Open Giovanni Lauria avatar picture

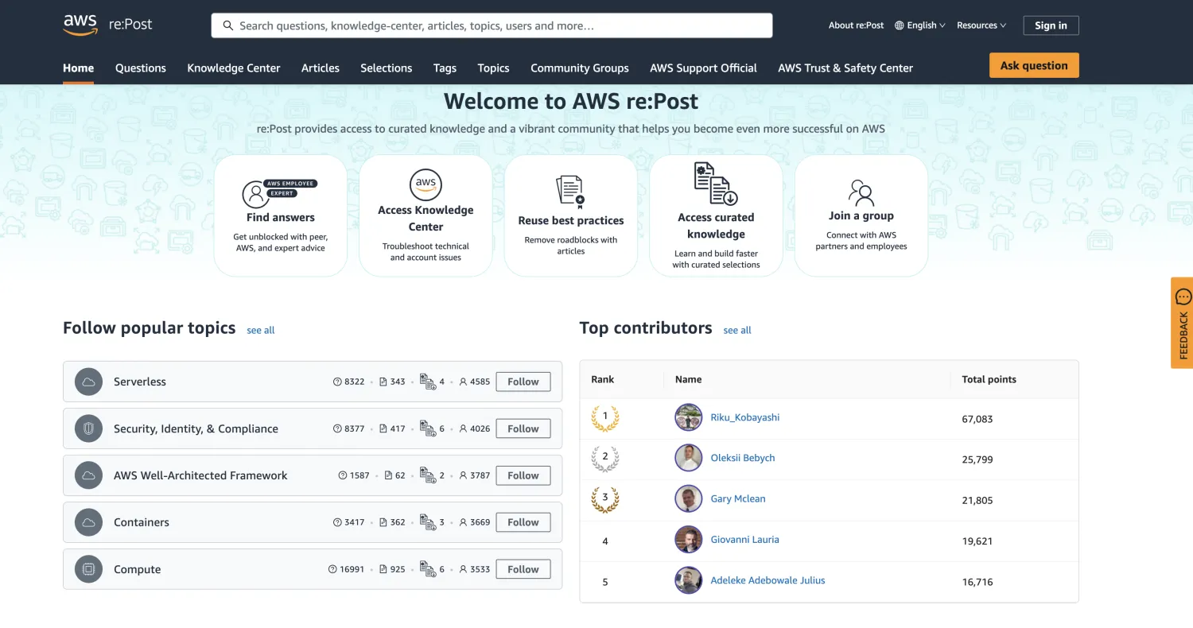click(689, 540)
